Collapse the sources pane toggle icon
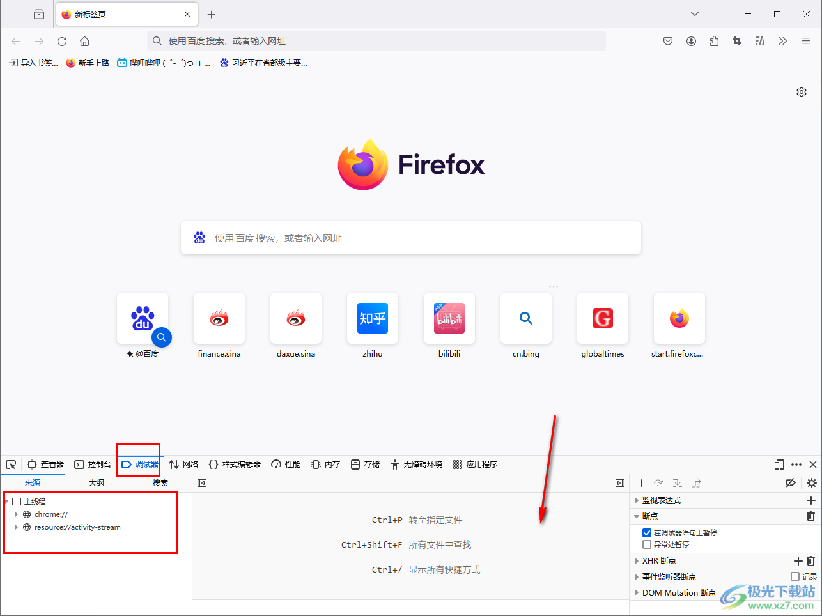Screen dimensions: 822x616 pyautogui.click(x=202, y=483)
